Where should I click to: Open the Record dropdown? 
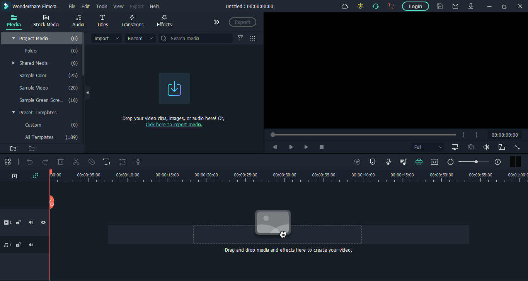click(140, 38)
